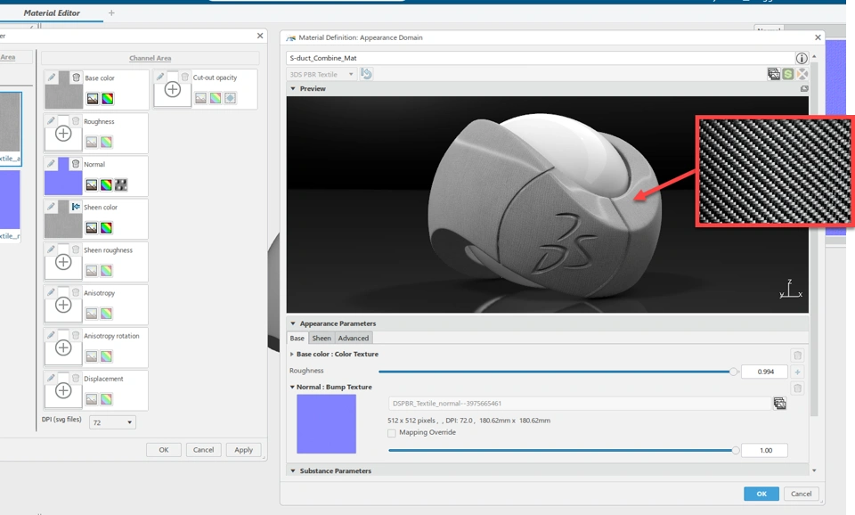Viewport: 855px width, 515px height.
Task: Switch to the Advanced tab
Action: (354, 339)
